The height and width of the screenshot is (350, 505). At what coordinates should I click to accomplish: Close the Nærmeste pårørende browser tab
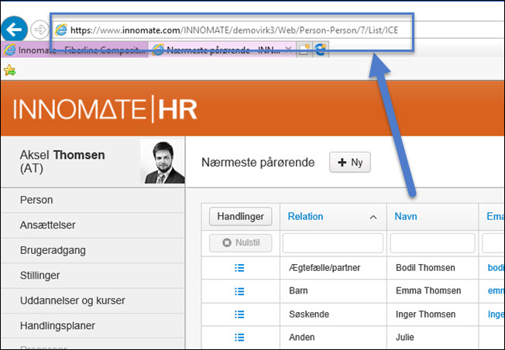(289, 50)
